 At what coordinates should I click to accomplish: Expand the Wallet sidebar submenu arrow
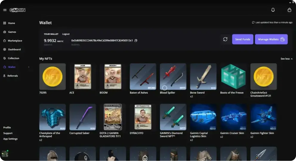point(29,67)
